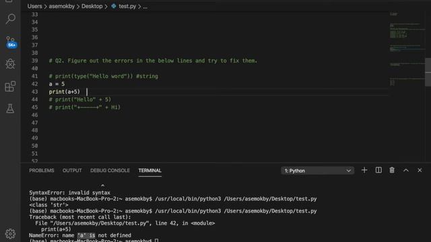Click the '# print("Hello" + 5)' comment line
Viewport: 431px width, 242px height.
click(80, 99)
